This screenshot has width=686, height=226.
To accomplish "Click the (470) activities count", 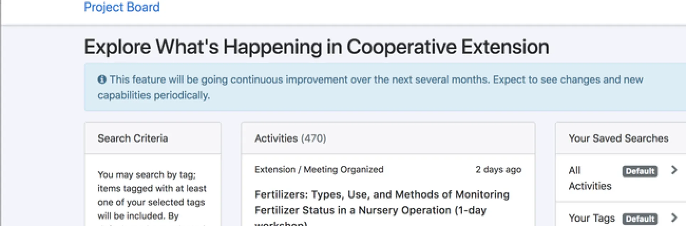I will [313, 138].
